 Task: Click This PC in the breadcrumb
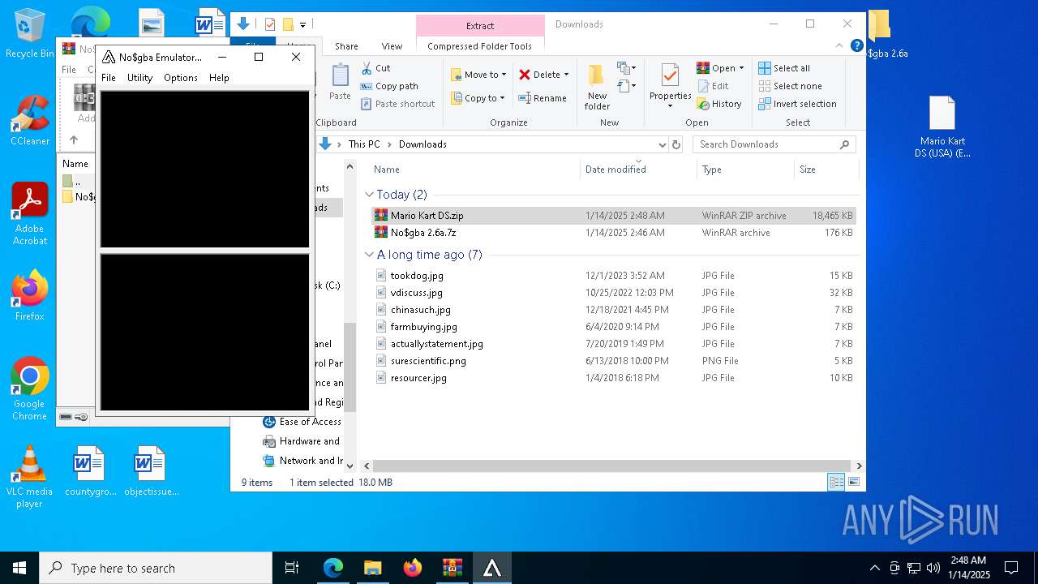364,144
